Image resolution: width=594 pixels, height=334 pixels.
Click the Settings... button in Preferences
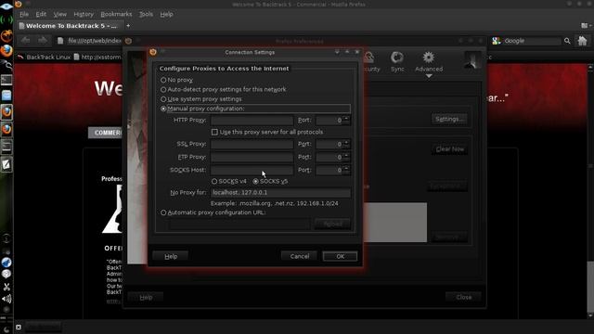tap(449, 119)
